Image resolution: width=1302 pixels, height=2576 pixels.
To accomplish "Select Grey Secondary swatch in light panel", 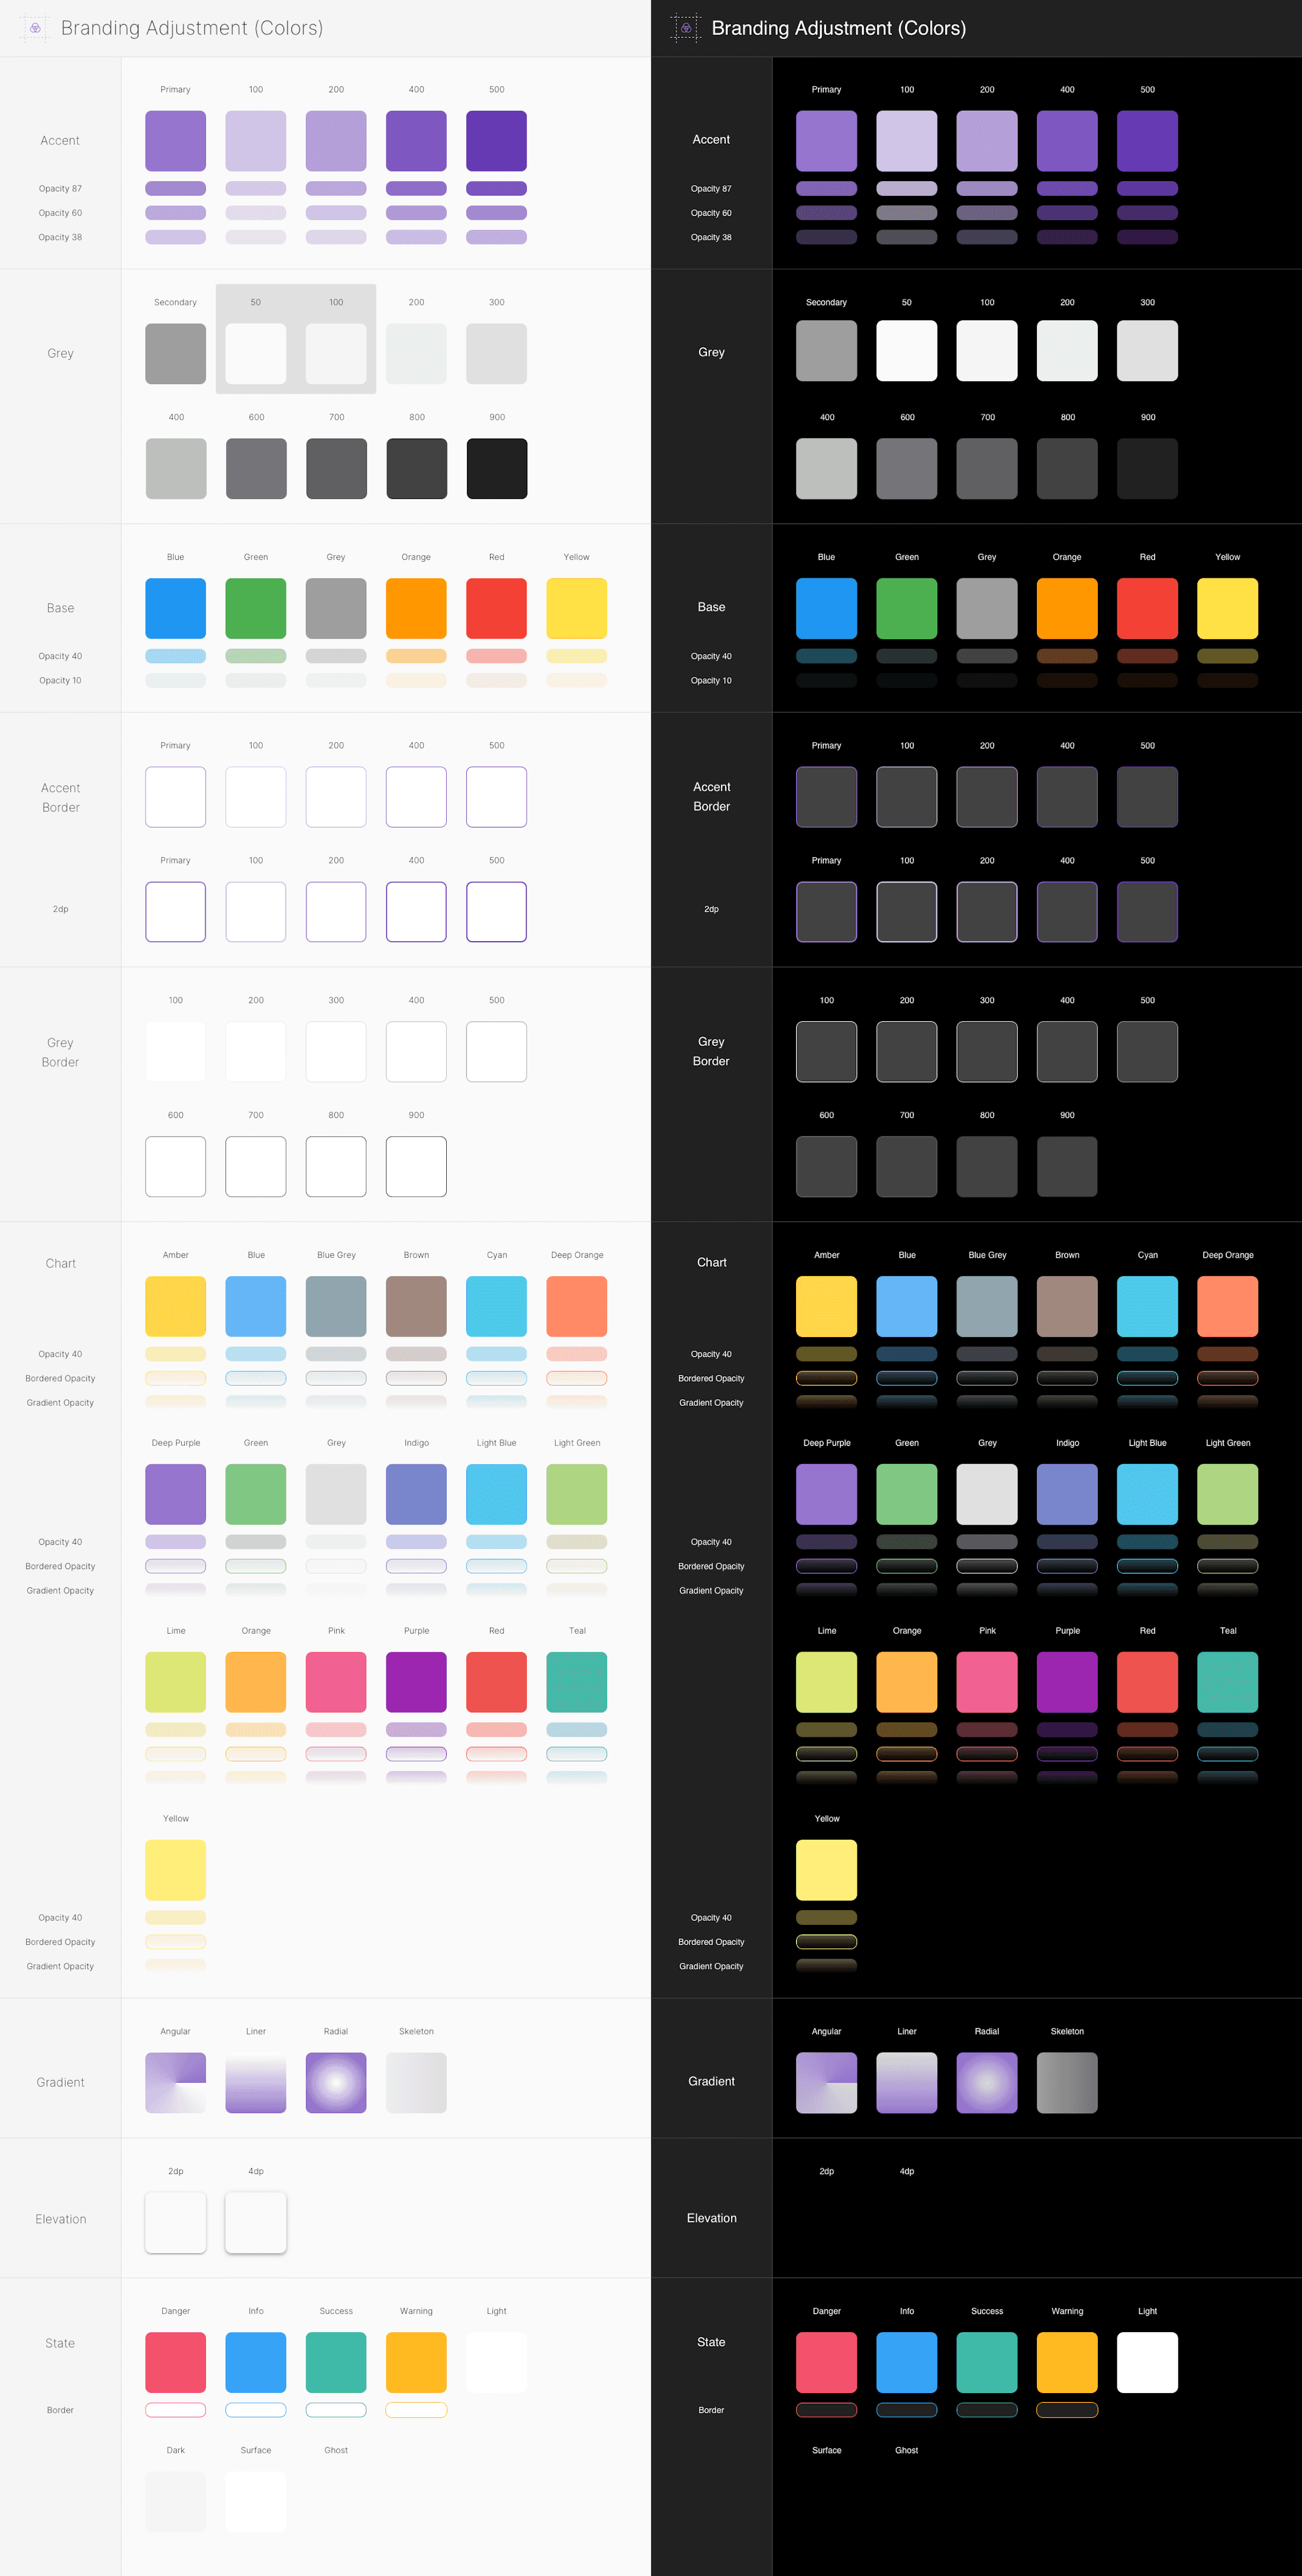I will [176, 353].
